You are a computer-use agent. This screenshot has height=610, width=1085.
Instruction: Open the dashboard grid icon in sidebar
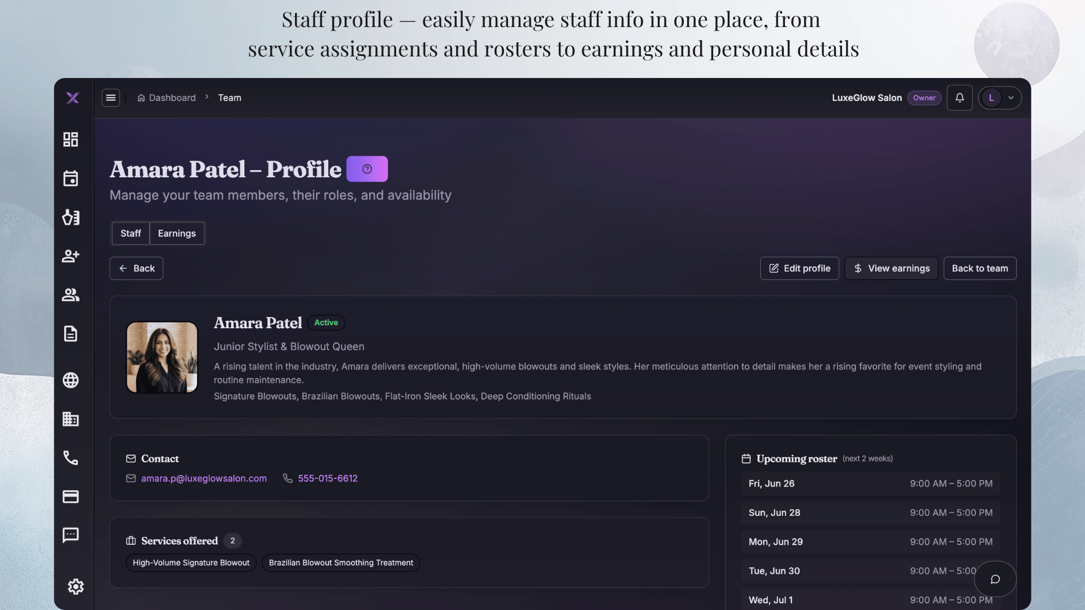click(x=71, y=140)
